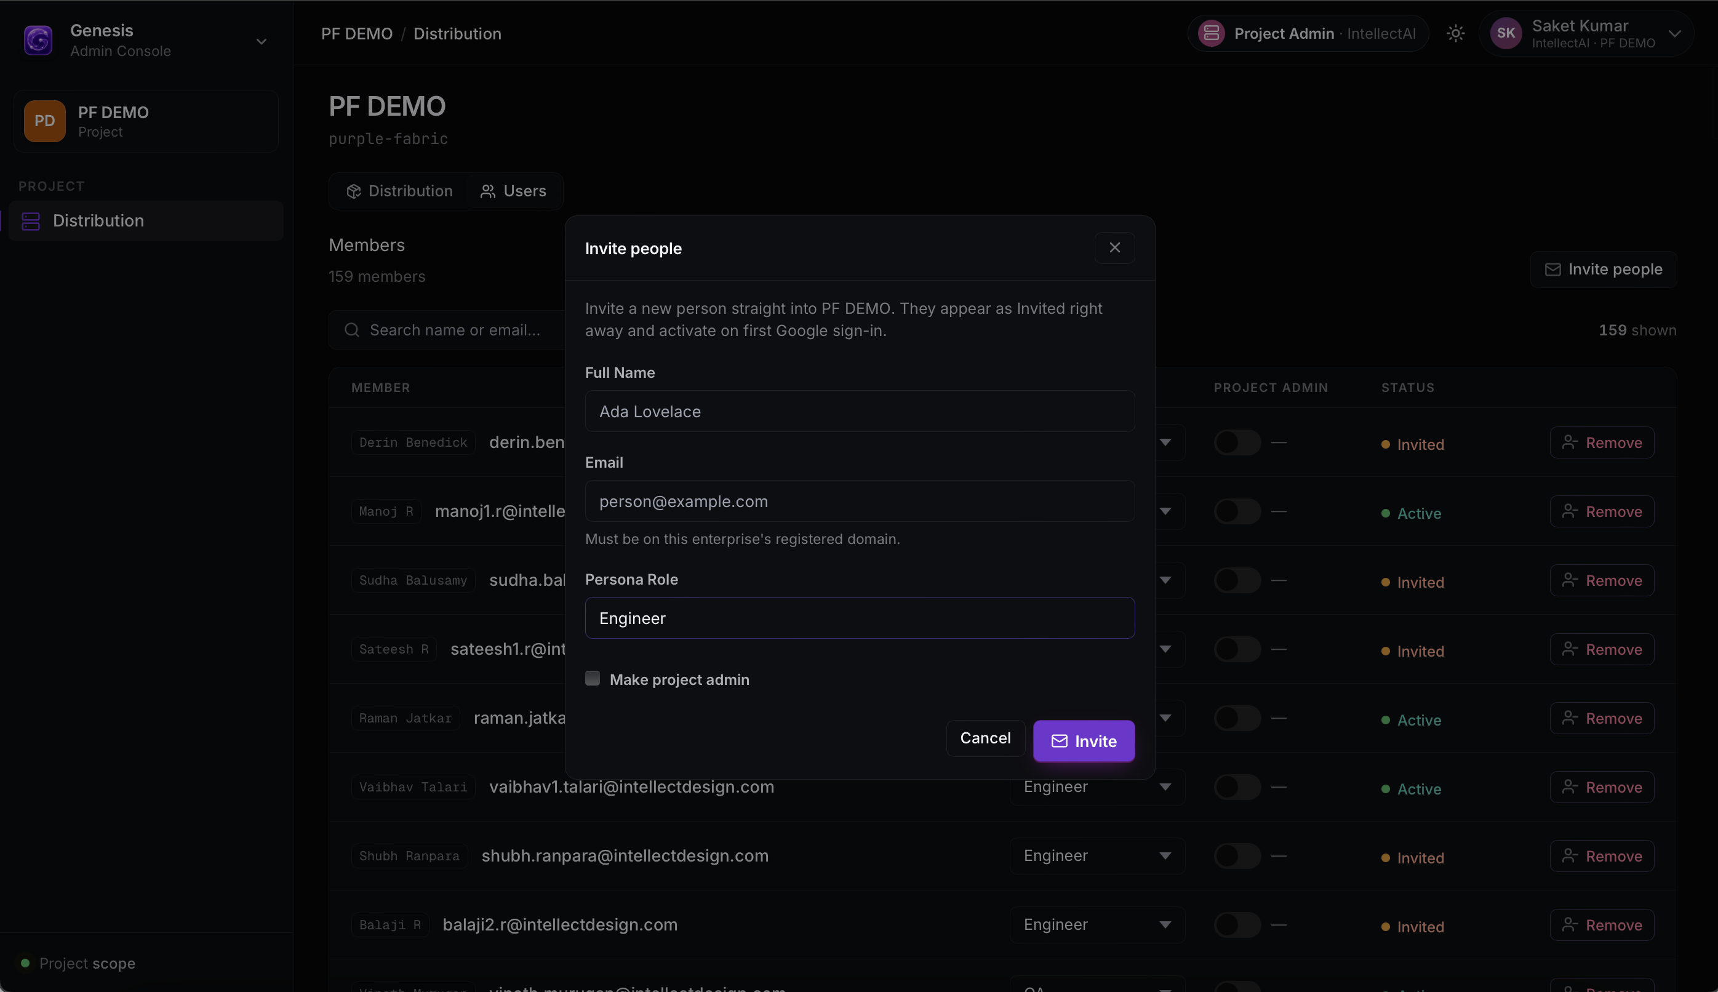Click the STATUS column header

(1407, 388)
